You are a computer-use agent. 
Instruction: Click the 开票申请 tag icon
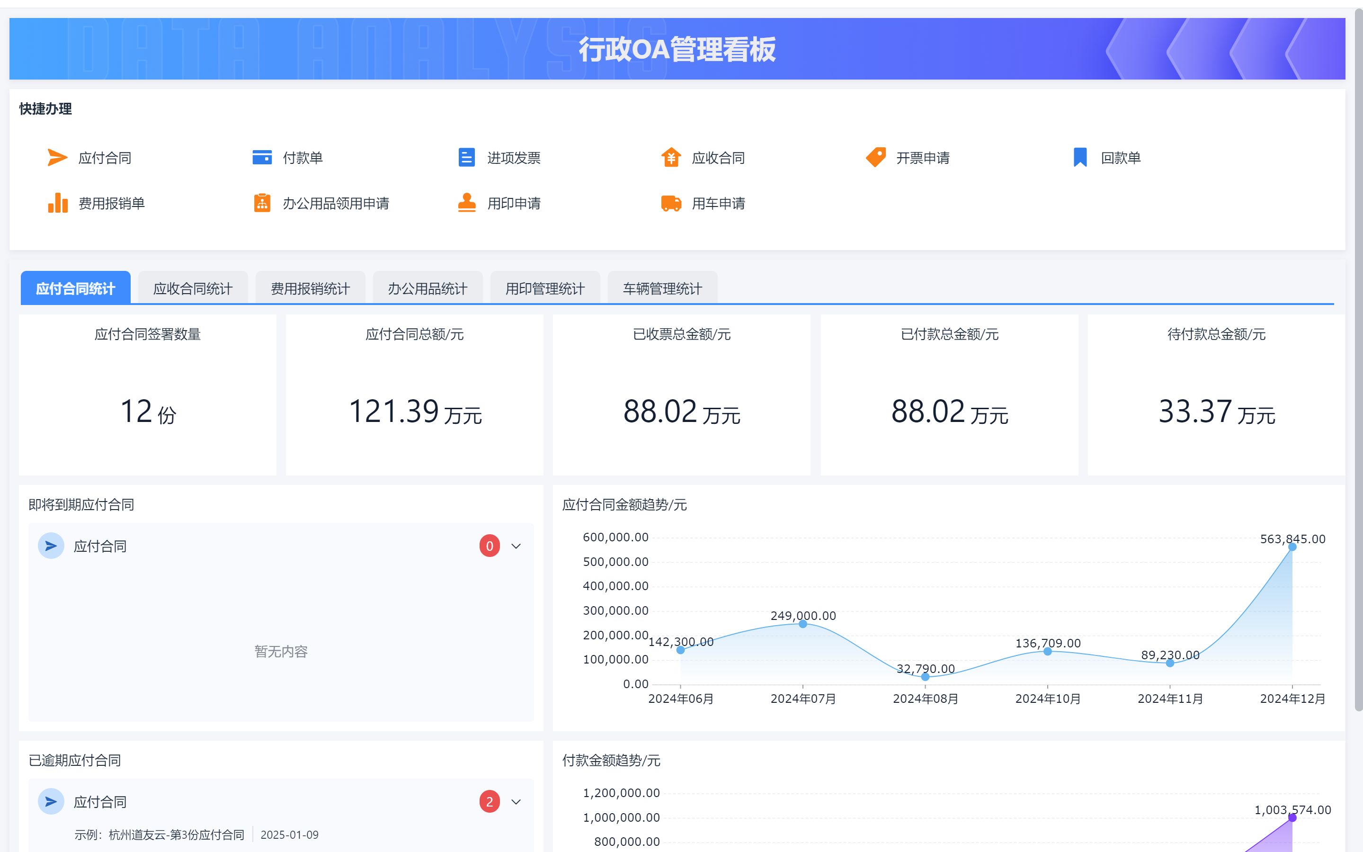pyautogui.click(x=876, y=157)
